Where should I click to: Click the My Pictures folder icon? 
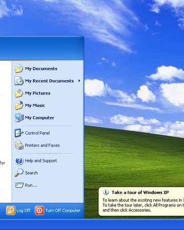click(19, 93)
